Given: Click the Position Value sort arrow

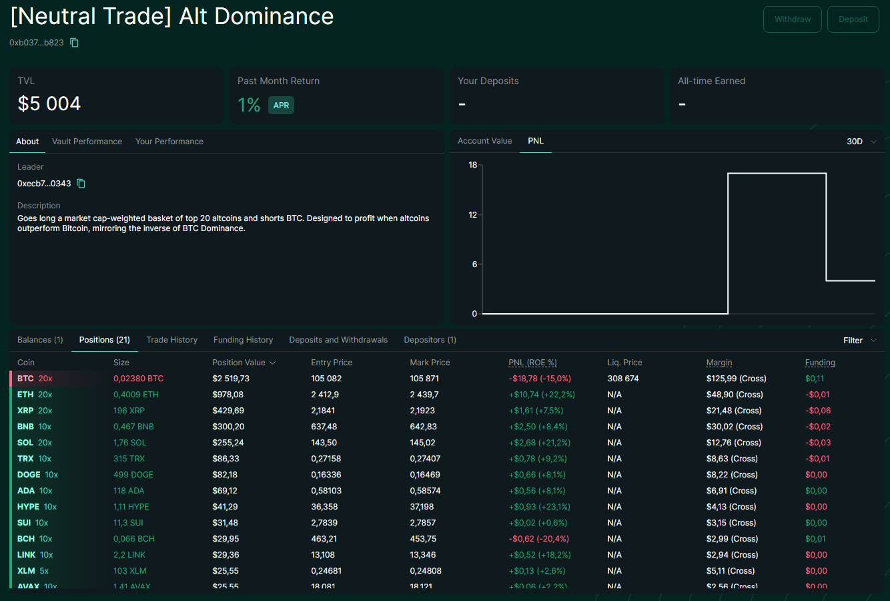Looking at the screenshot, I should (272, 363).
